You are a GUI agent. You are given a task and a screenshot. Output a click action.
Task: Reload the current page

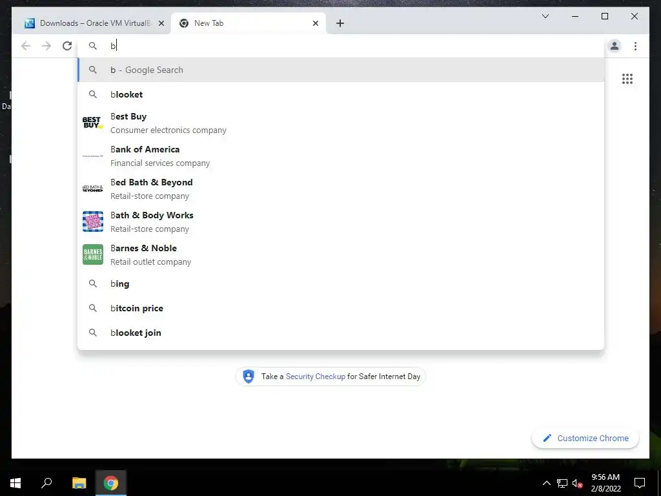[x=67, y=46]
